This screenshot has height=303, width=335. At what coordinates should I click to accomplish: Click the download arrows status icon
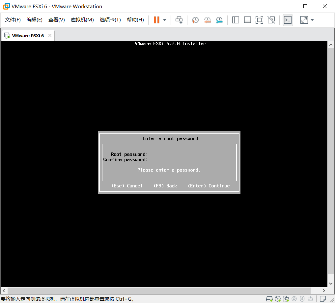coord(310,299)
